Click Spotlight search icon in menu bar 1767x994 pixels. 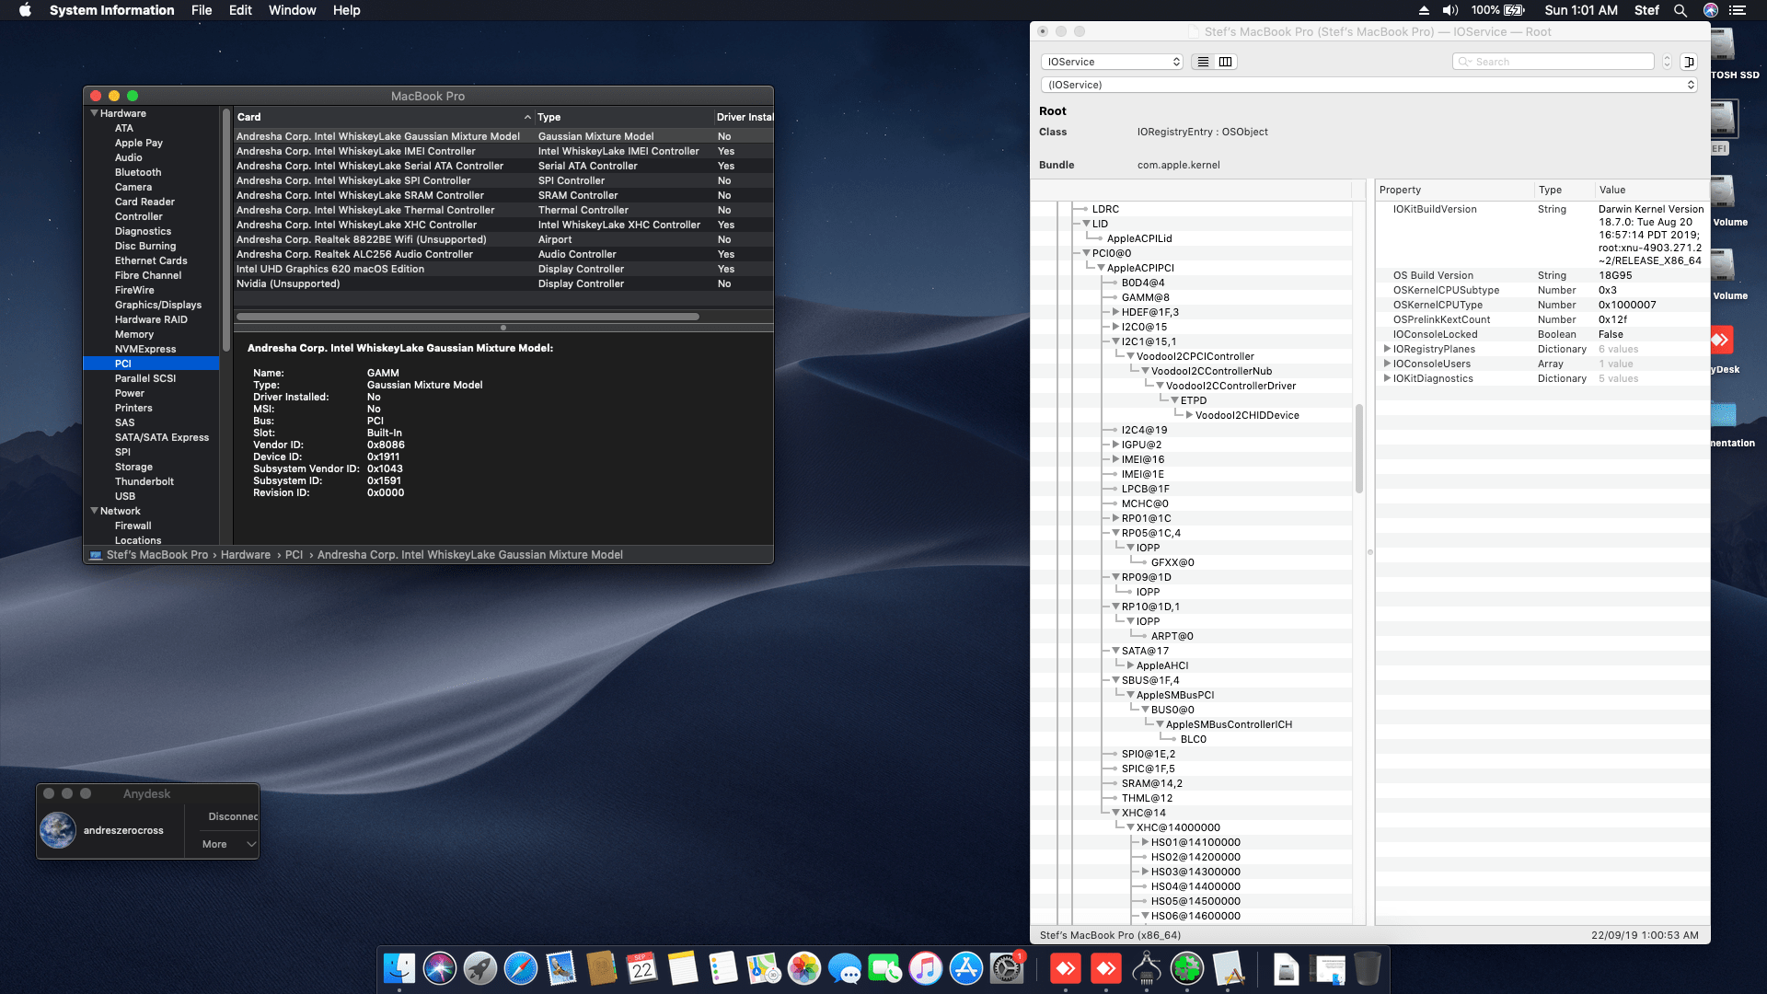[1680, 10]
